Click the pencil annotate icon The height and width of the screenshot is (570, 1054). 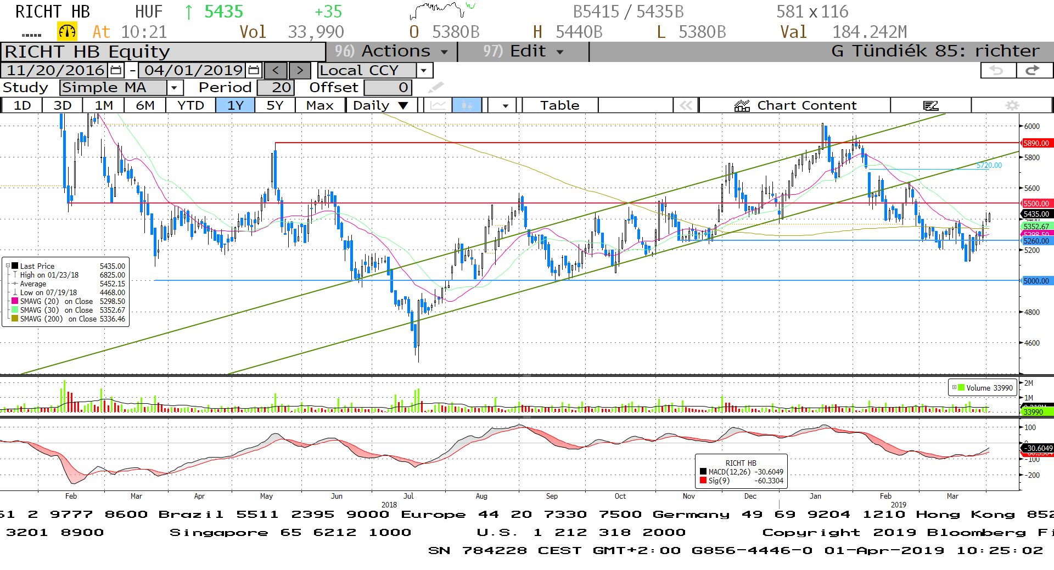coord(436,87)
